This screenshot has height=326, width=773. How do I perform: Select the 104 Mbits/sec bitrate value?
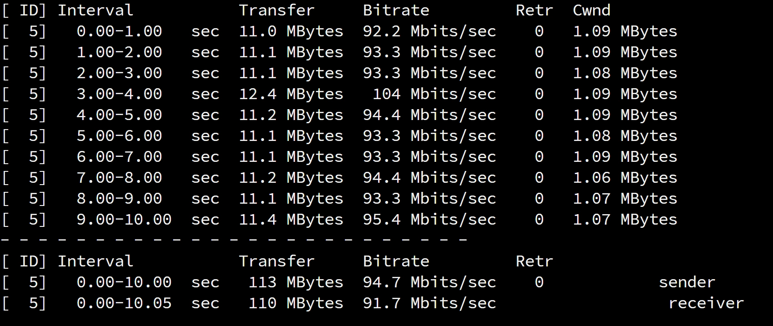434,94
